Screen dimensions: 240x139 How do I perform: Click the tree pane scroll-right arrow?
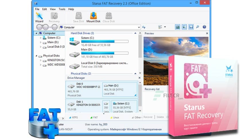[x=63, y=118]
